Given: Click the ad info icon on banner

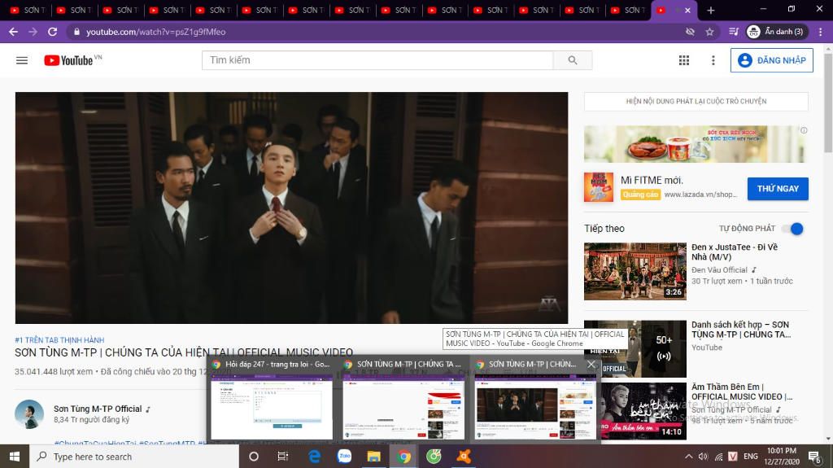Looking at the screenshot, I should (804, 130).
